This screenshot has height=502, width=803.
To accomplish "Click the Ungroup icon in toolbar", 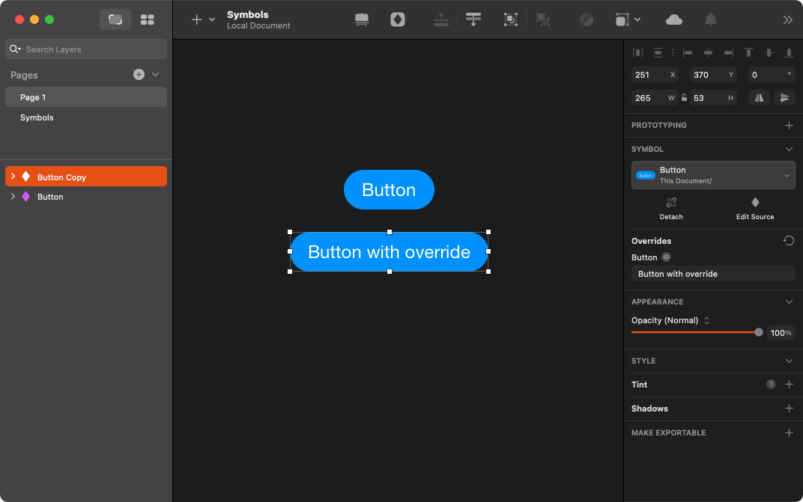I will click(x=543, y=19).
